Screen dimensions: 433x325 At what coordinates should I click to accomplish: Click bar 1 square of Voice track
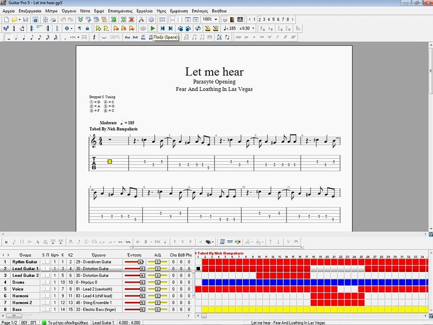(x=198, y=289)
